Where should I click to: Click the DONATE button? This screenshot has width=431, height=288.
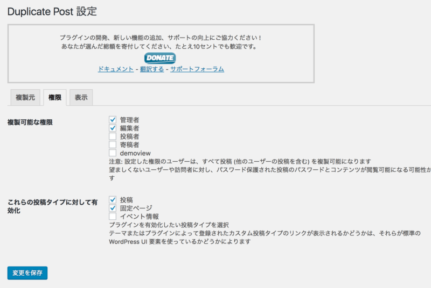(x=159, y=58)
